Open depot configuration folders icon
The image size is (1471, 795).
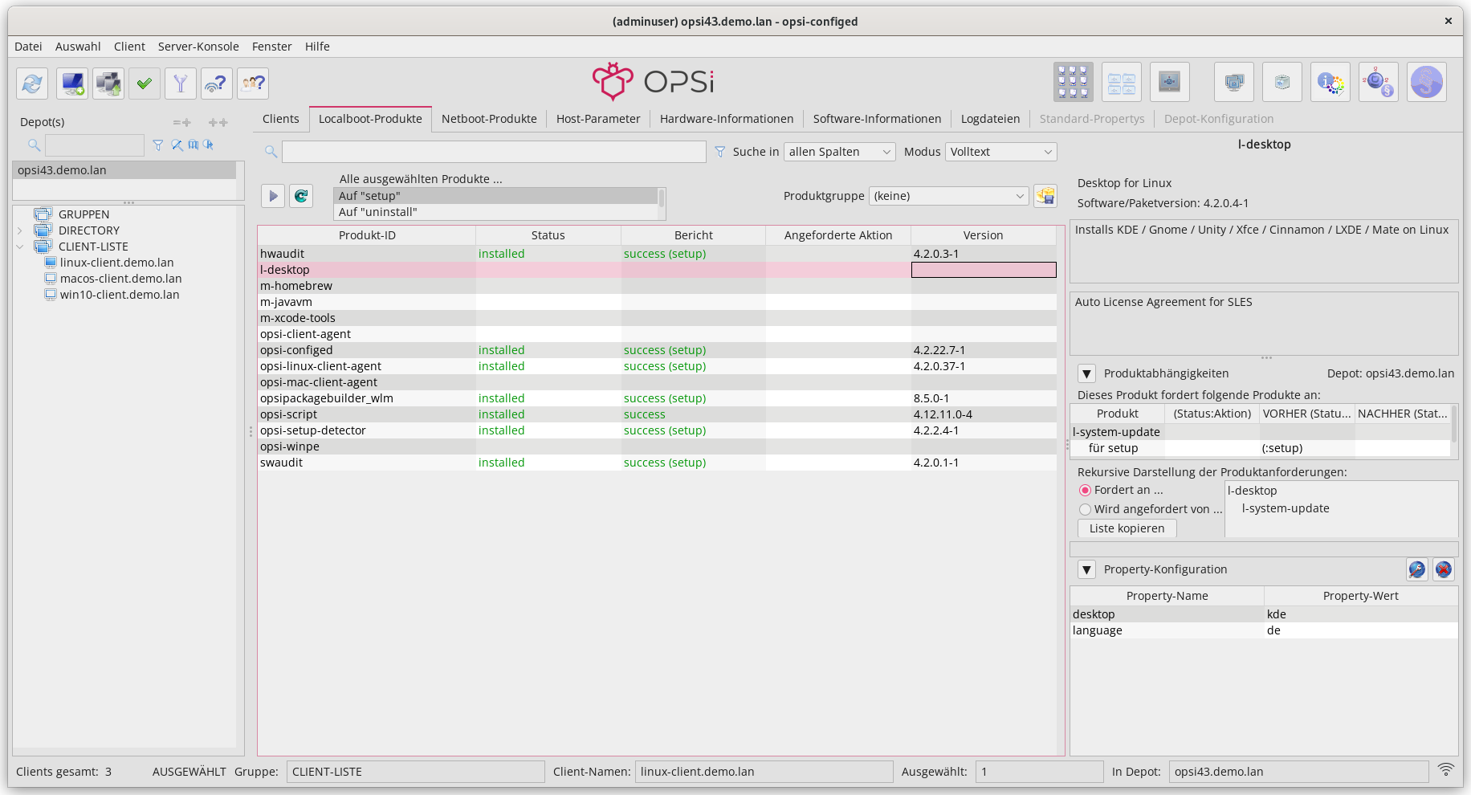pos(1122,82)
